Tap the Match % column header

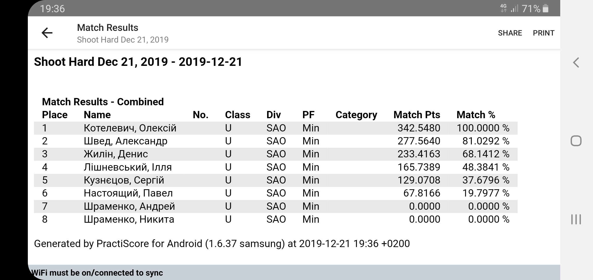[476, 115]
